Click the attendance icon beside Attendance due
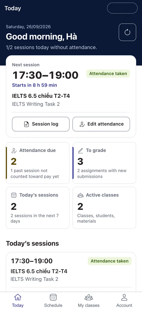The height and width of the screenshot is (309, 142). point(14,151)
